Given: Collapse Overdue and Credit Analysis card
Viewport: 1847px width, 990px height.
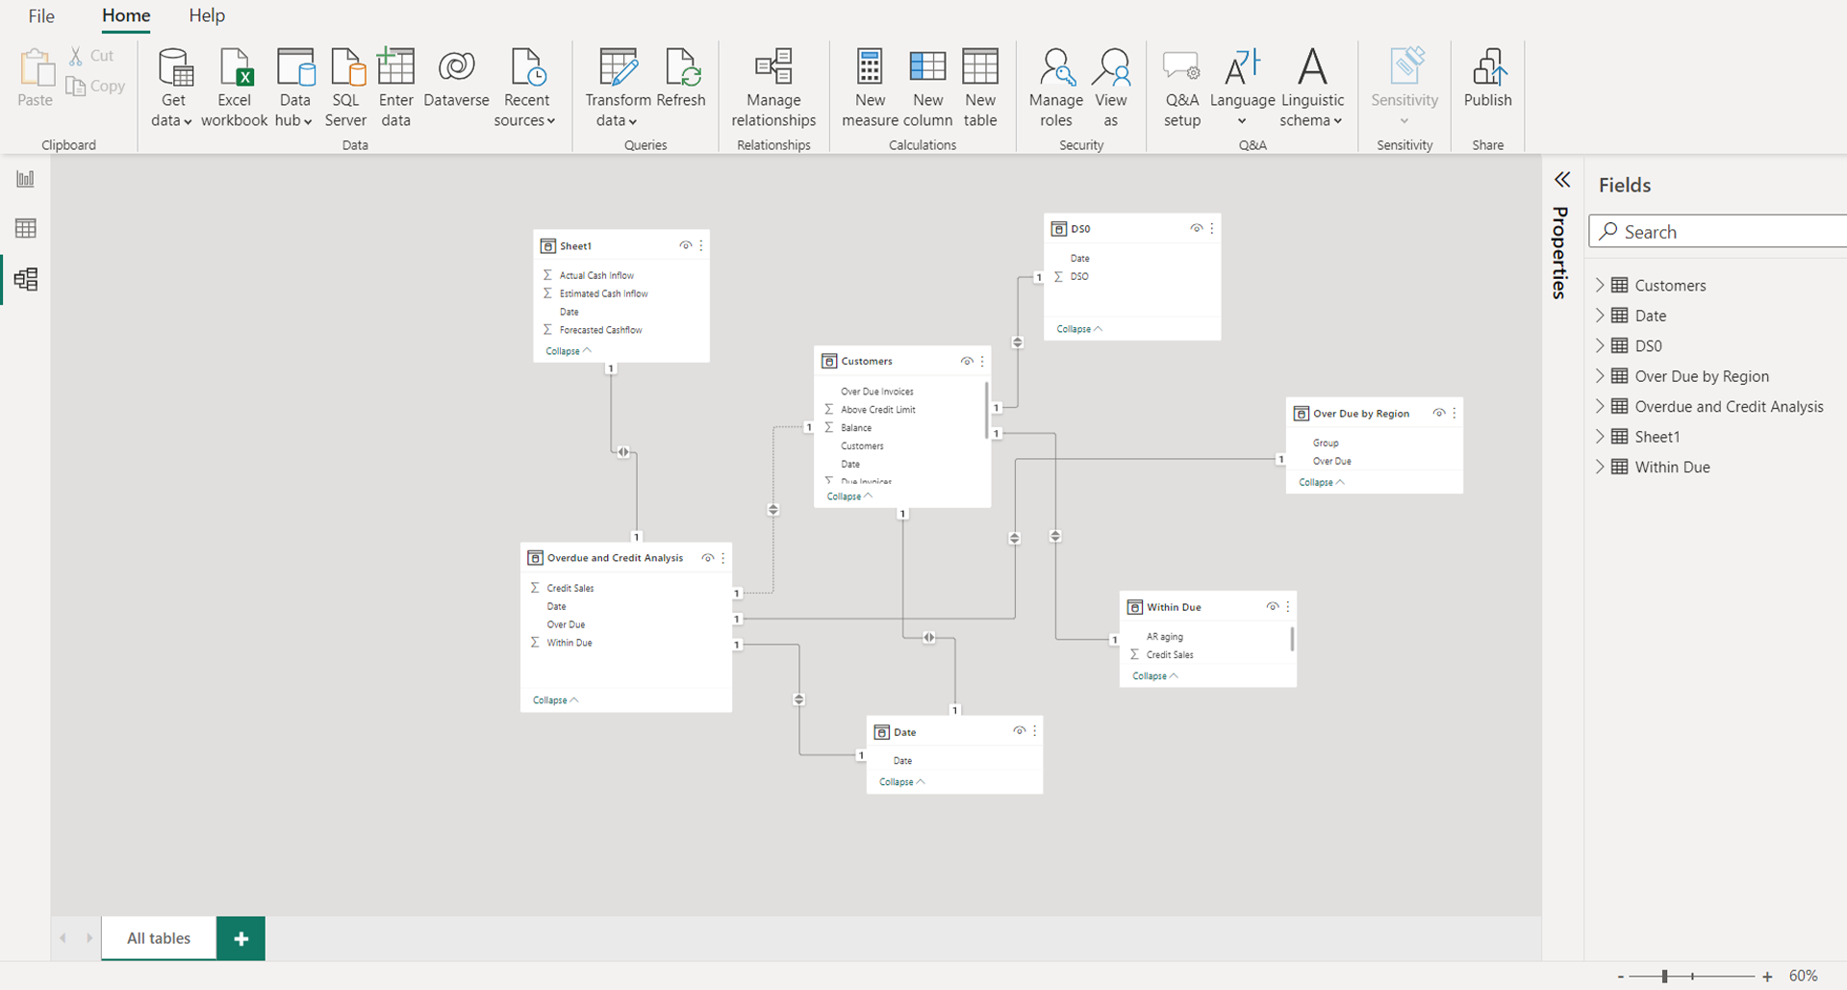Looking at the screenshot, I should coord(556,700).
